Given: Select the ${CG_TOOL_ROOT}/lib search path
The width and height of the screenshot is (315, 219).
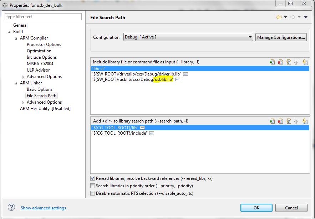Looking at the screenshot, I should click(x=200, y=128).
